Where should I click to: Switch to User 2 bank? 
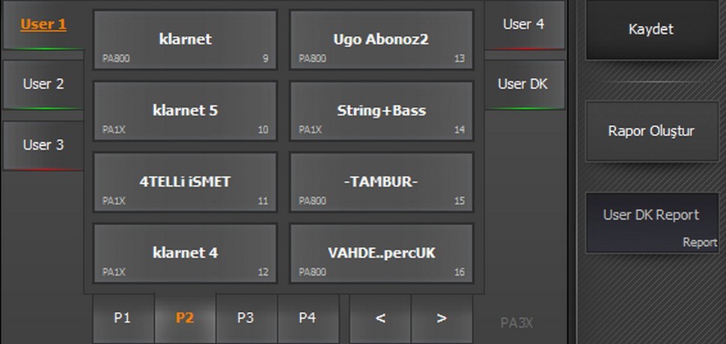43,84
